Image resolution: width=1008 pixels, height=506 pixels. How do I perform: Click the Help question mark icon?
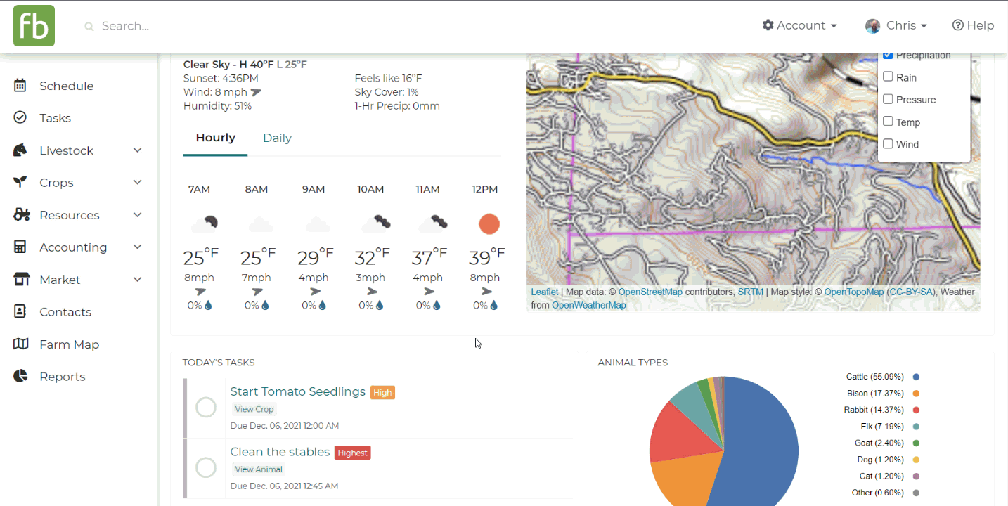click(x=957, y=25)
